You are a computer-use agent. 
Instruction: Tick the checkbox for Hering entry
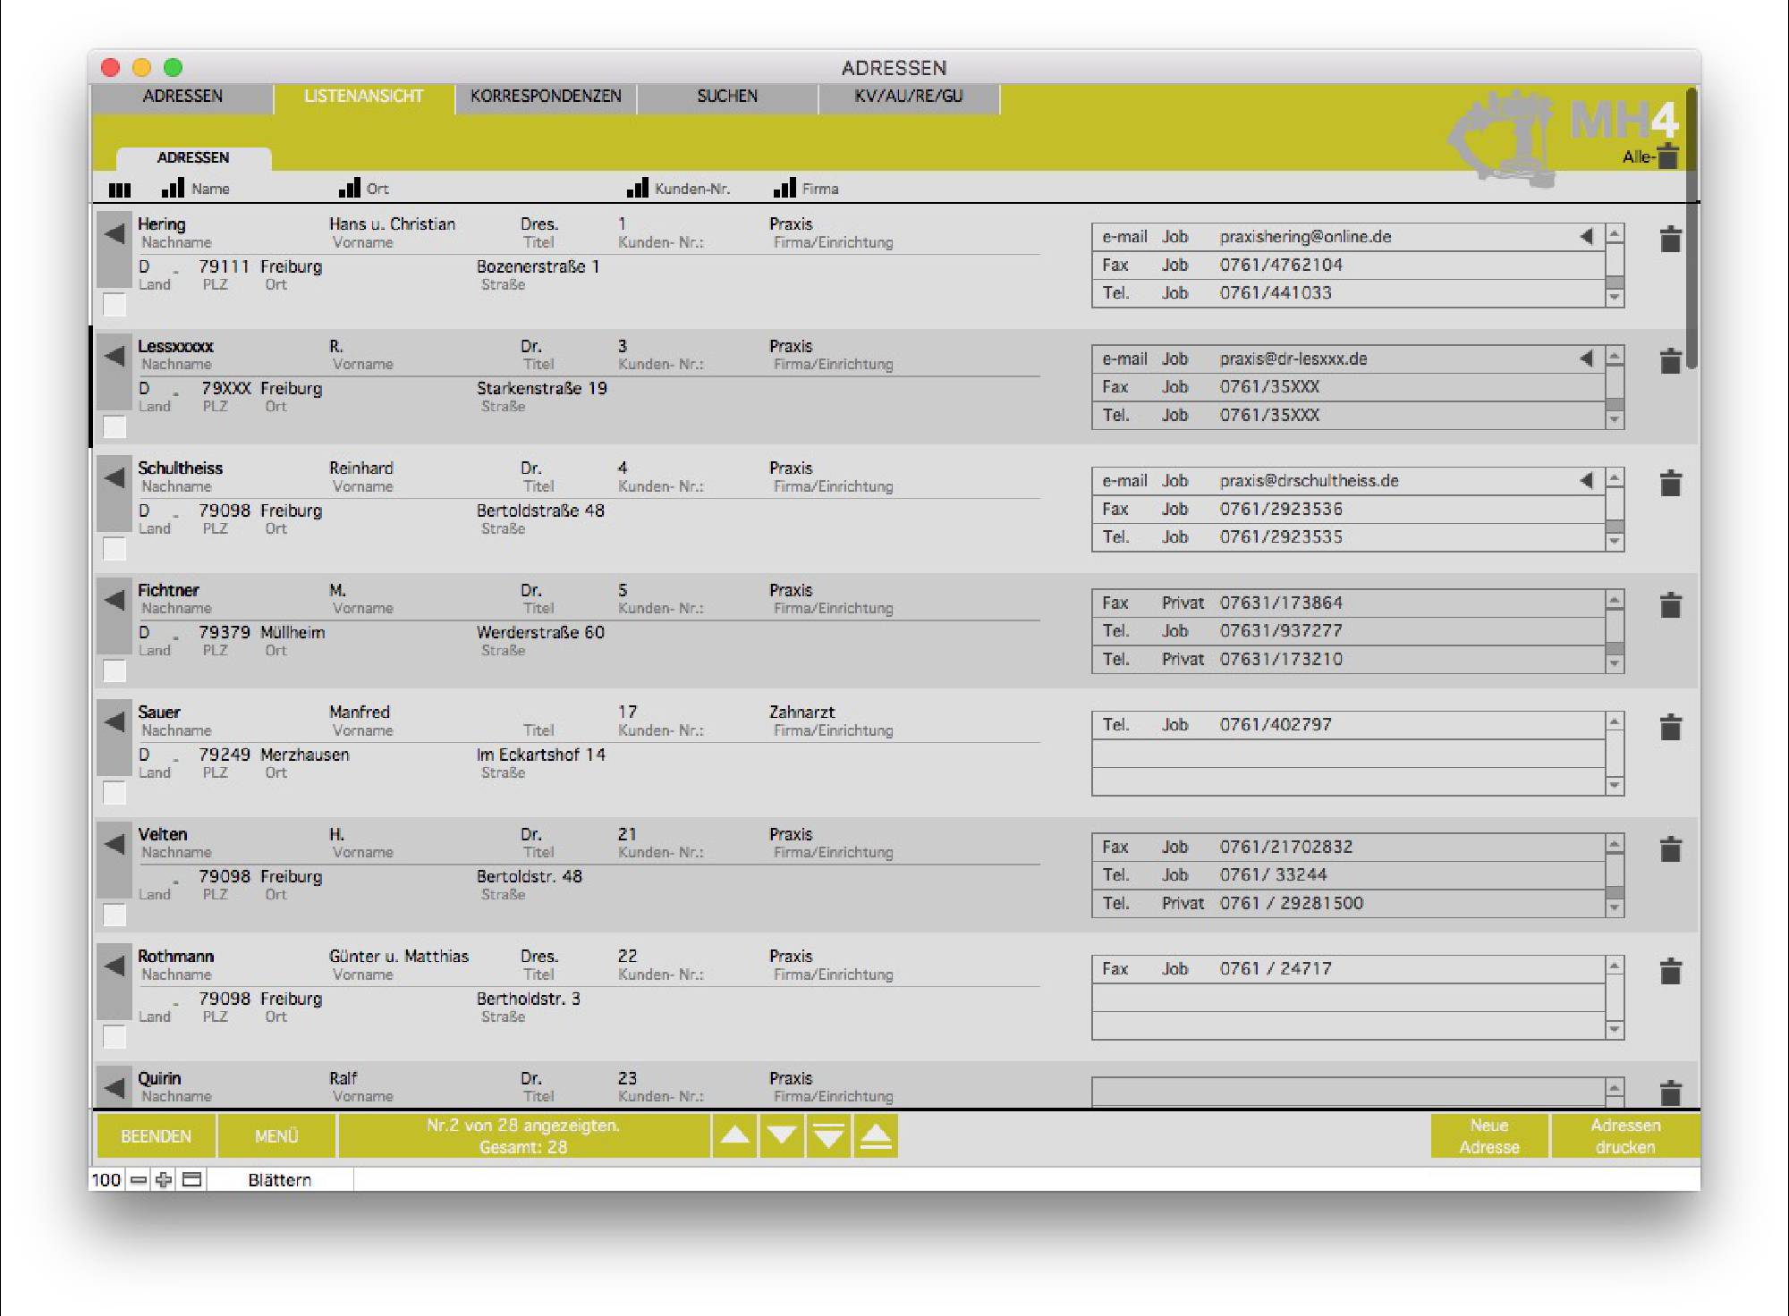114,306
